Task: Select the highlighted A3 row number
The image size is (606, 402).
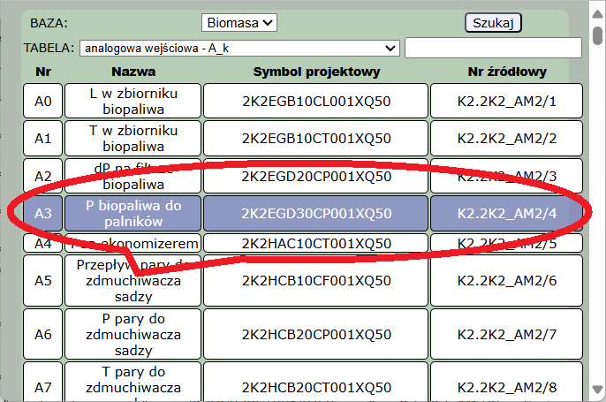Action: (43, 213)
